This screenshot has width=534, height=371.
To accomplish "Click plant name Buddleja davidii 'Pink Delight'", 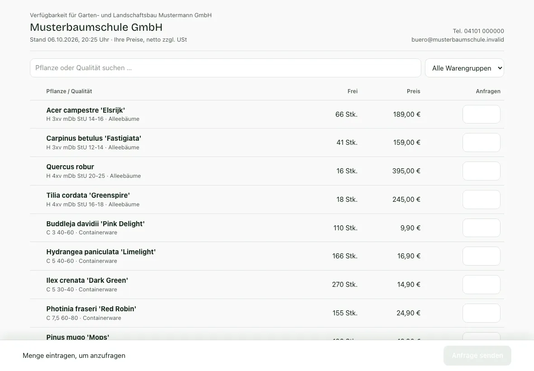I will pos(95,224).
